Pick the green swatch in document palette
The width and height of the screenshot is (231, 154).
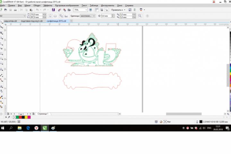pos(17,117)
